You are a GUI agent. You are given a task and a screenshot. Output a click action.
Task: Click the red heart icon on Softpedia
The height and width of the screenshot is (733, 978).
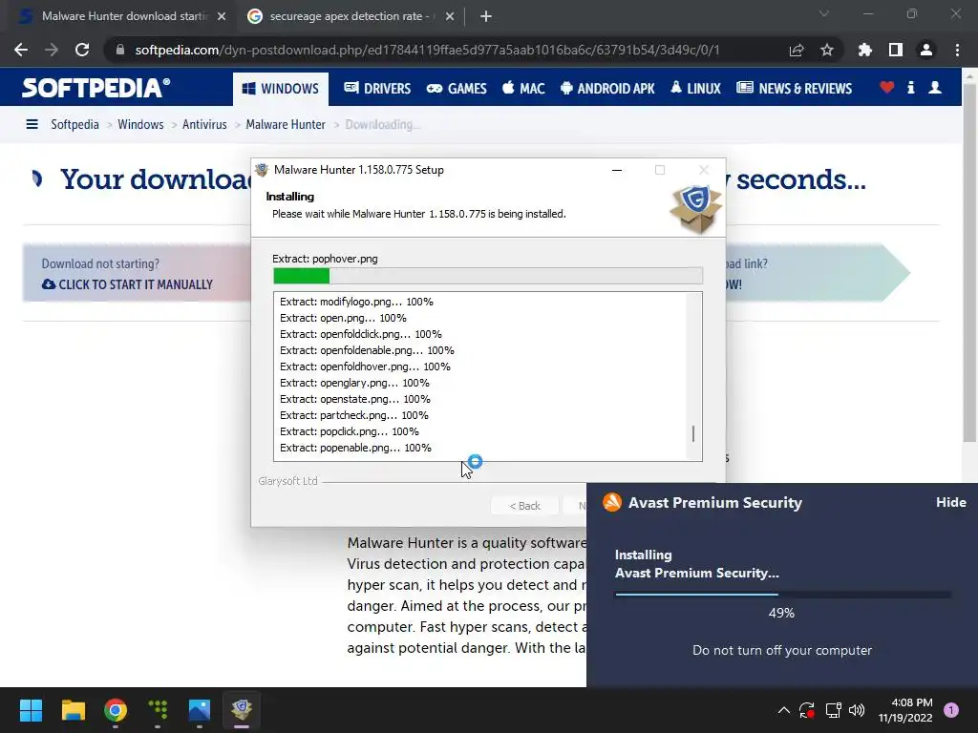(887, 87)
